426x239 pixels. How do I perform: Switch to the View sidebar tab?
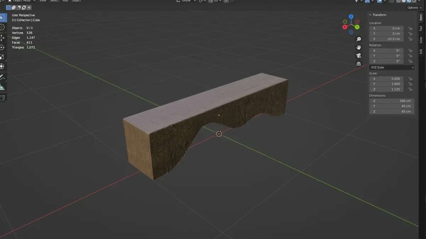tap(421, 40)
